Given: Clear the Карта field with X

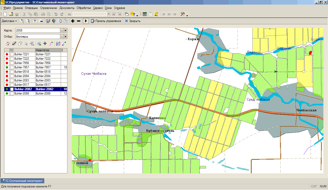Looking at the screenshot, I should [65, 30].
